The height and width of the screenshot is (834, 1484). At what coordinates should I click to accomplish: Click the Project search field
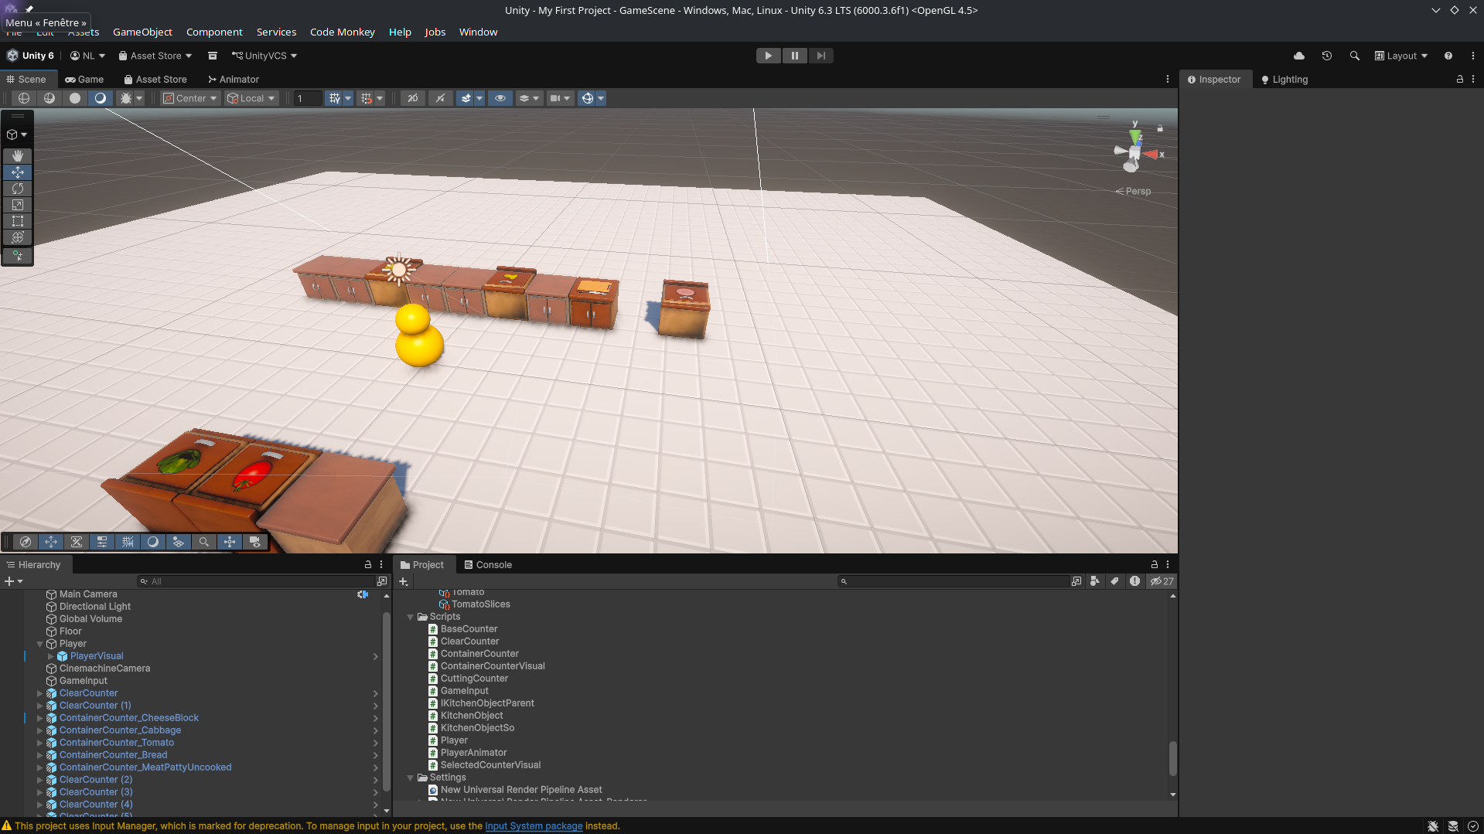pos(954,581)
